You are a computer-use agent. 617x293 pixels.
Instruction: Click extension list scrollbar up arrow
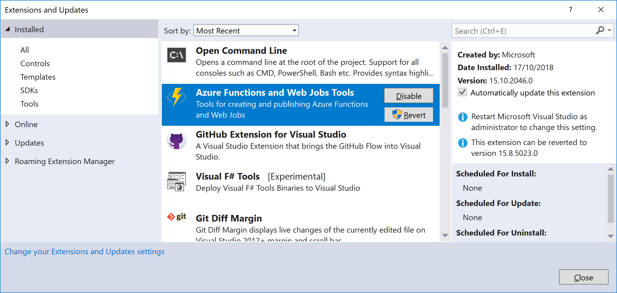point(445,47)
